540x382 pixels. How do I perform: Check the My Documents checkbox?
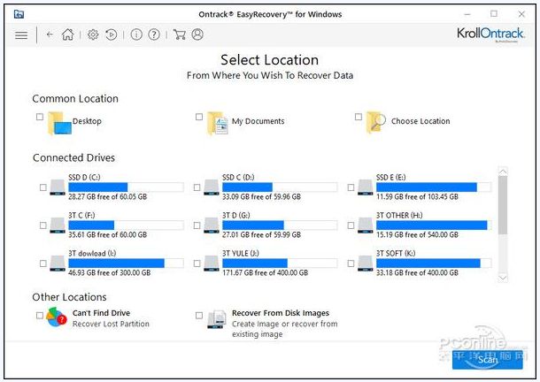[199, 117]
